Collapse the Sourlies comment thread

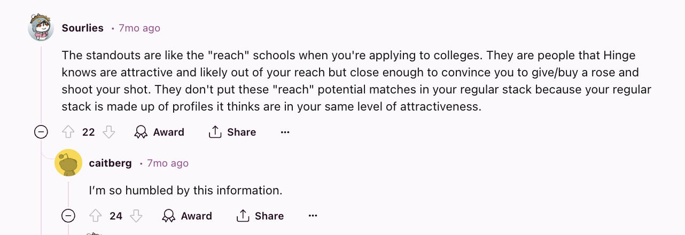(41, 132)
